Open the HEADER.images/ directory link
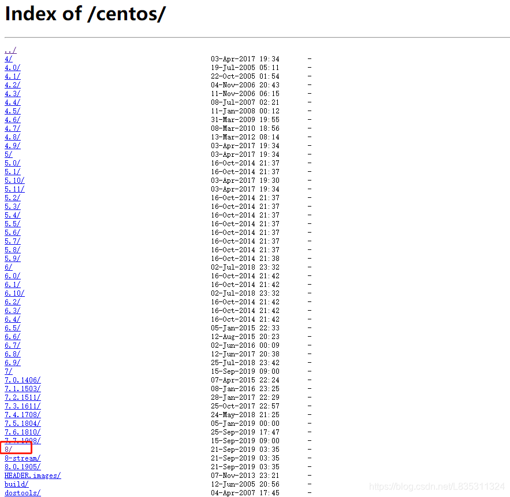This screenshot has width=510, height=497. 32,476
